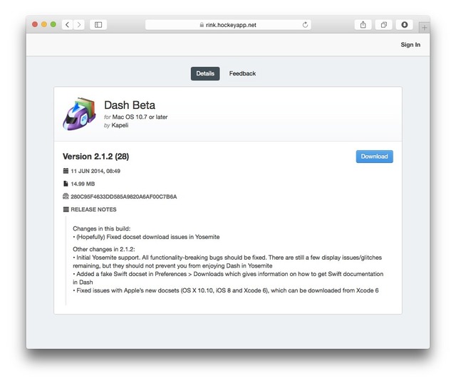Open the Share menu icon in the toolbar
The height and width of the screenshot is (385, 456).
click(x=363, y=25)
